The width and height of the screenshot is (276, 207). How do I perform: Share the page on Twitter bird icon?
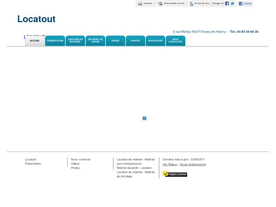[232, 3]
